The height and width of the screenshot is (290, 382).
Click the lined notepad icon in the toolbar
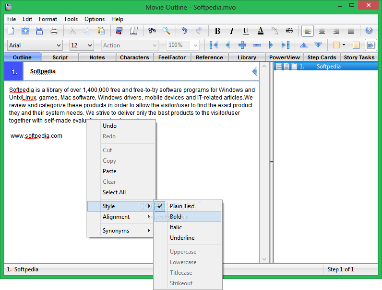(x=356, y=45)
